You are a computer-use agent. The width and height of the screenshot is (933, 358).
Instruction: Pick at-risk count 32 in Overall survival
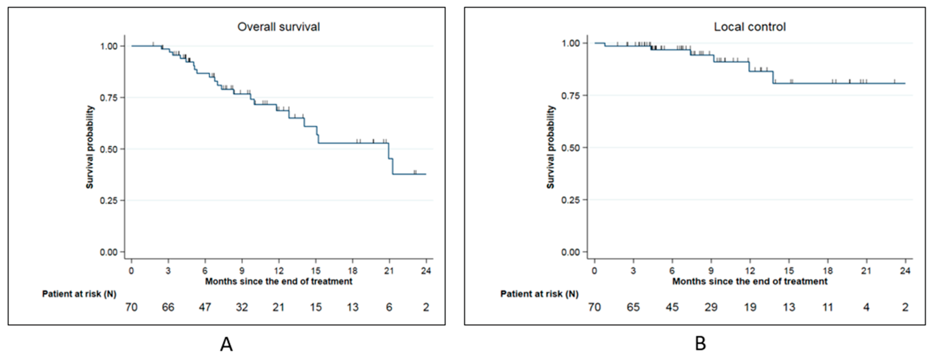242,307
